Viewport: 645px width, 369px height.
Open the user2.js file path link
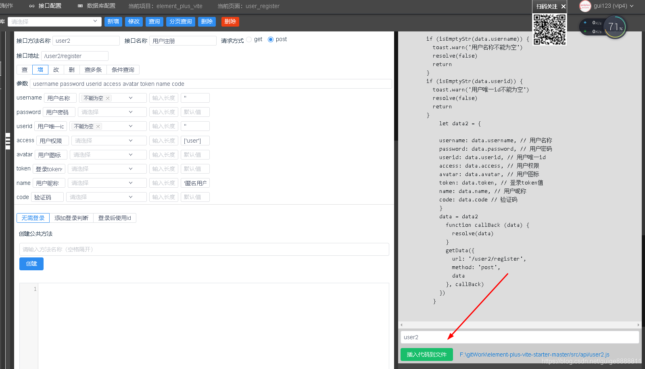[534, 354]
